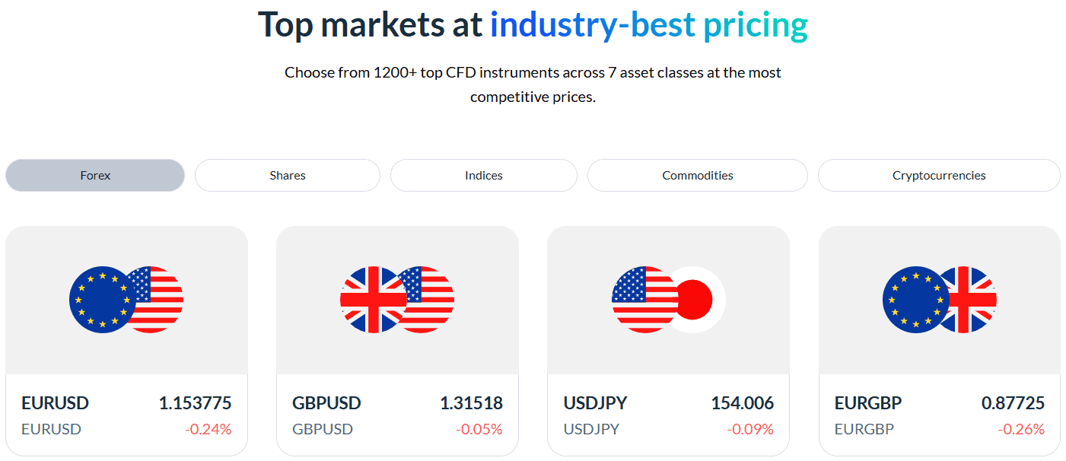Open the EURUSD symbol title
The width and height of the screenshot is (1066, 461).
tap(56, 403)
